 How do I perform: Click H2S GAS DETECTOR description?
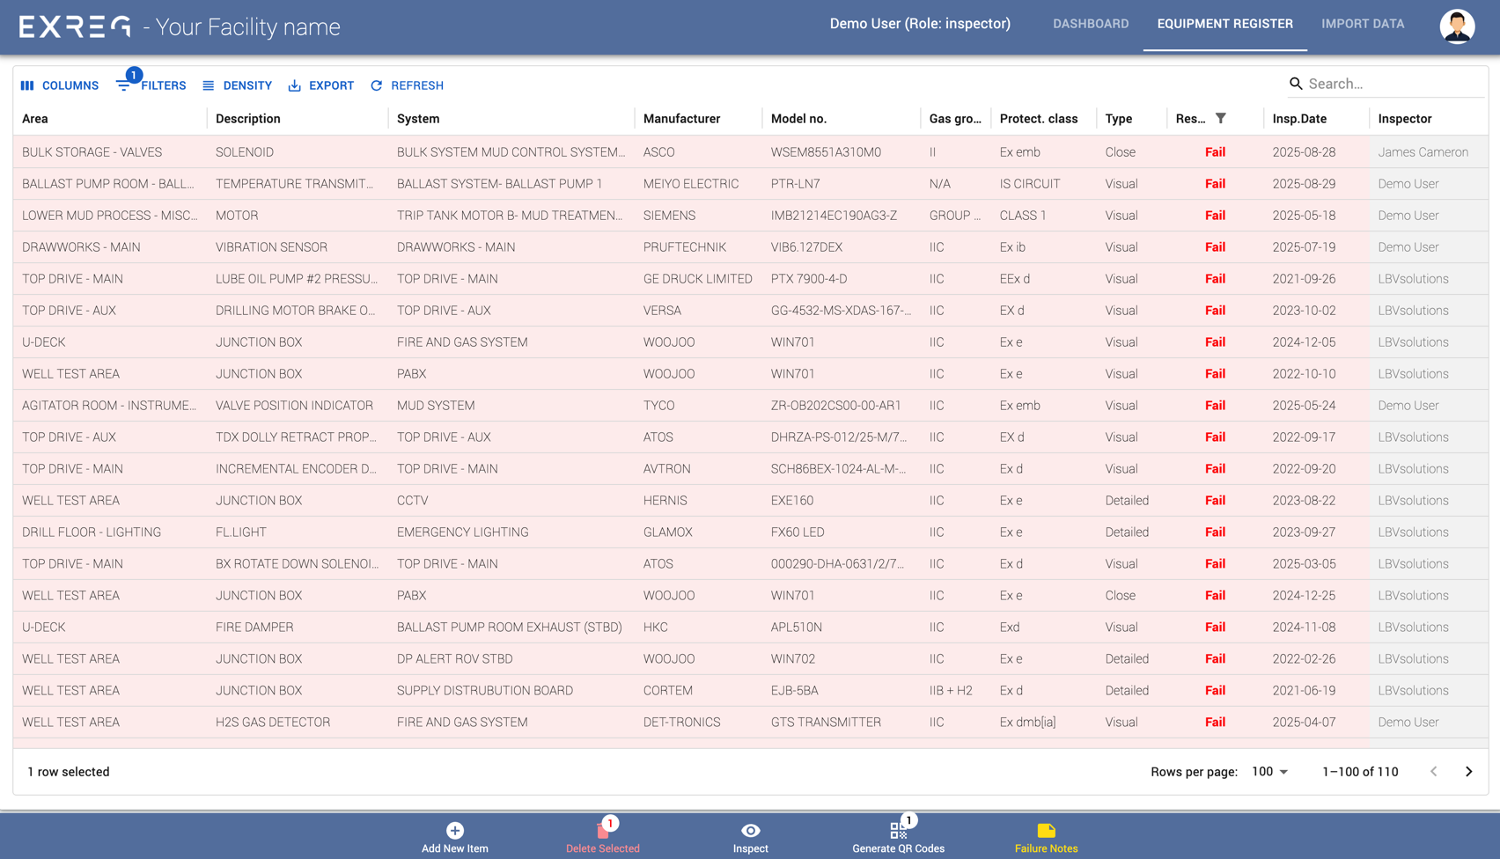pos(273,723)
